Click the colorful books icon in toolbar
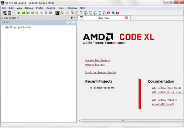The height and width of the screenshot is (128, 184). tap(118, 13)
